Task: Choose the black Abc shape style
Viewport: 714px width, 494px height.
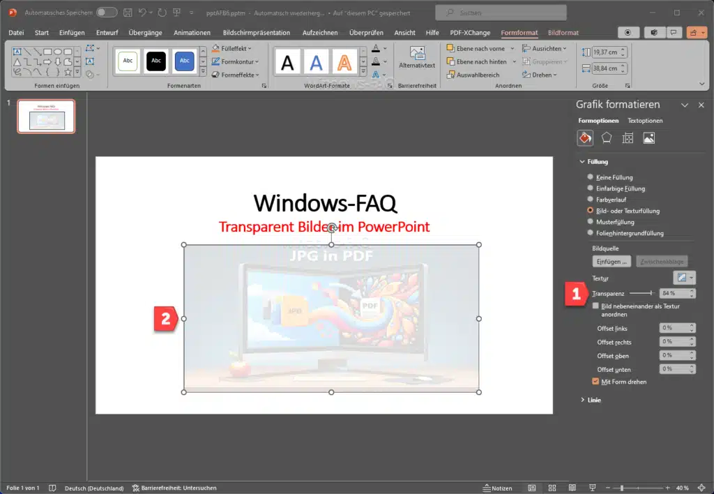Action: (x=156, y=61)
